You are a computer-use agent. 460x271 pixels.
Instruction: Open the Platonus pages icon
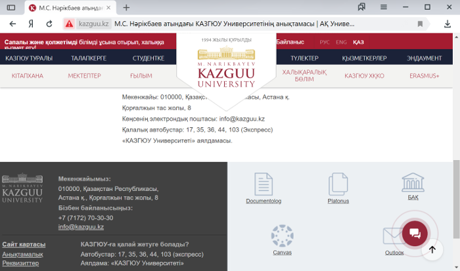(x=338, y=184)
